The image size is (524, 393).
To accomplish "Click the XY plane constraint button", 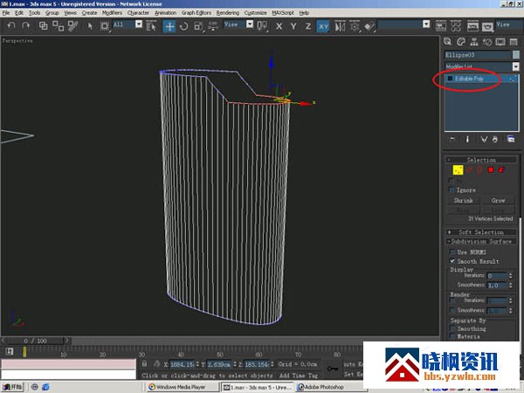I will point(323,26).
